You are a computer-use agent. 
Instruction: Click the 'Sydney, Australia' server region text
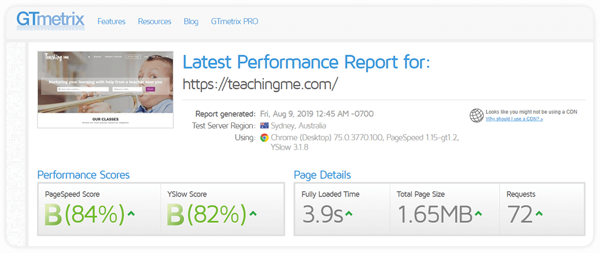point(299,125)
